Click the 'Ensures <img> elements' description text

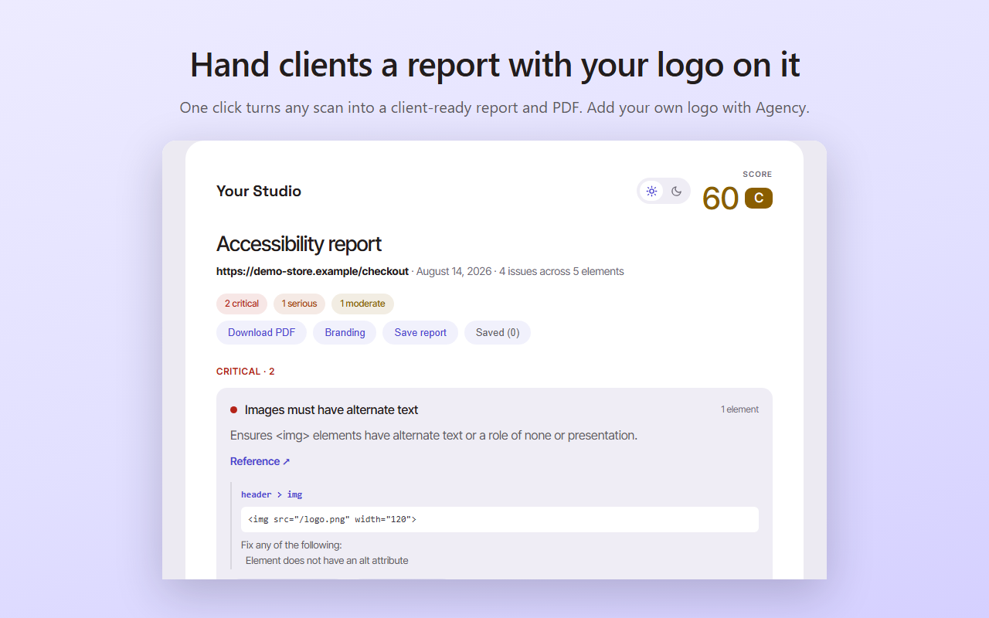[433, 436]
